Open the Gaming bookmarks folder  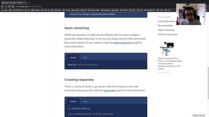75,10
